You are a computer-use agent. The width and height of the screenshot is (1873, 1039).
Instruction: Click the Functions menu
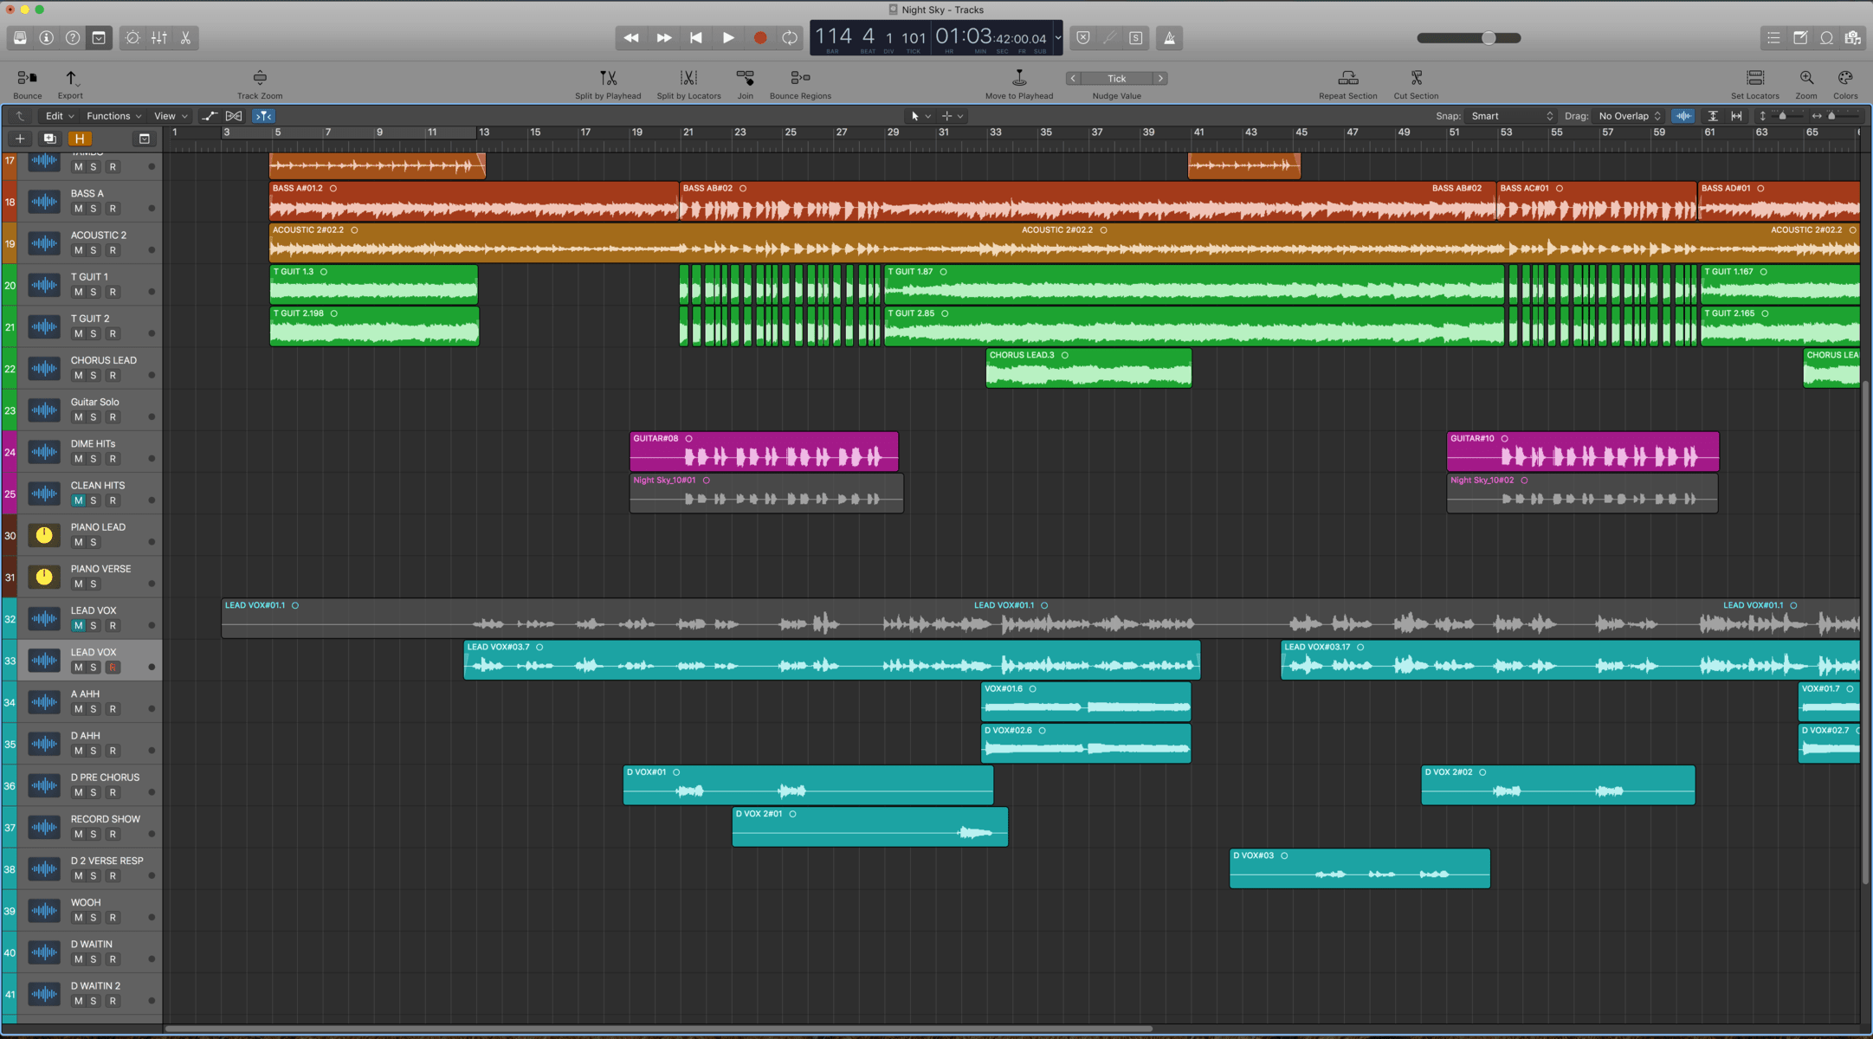pyautogui.click(x=109, y=115)
